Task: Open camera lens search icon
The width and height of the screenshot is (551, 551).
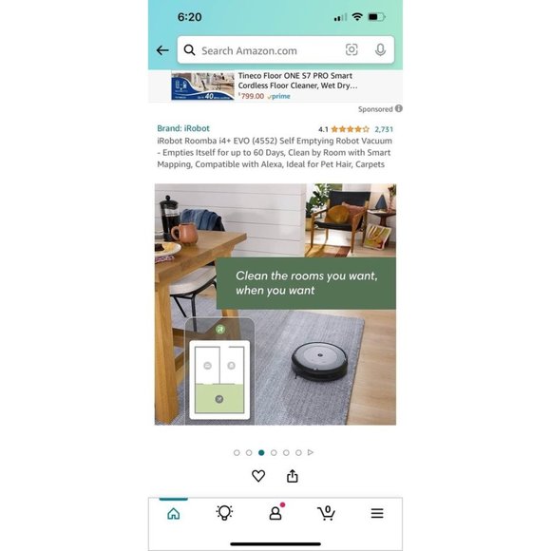Action: pos(351,50)
